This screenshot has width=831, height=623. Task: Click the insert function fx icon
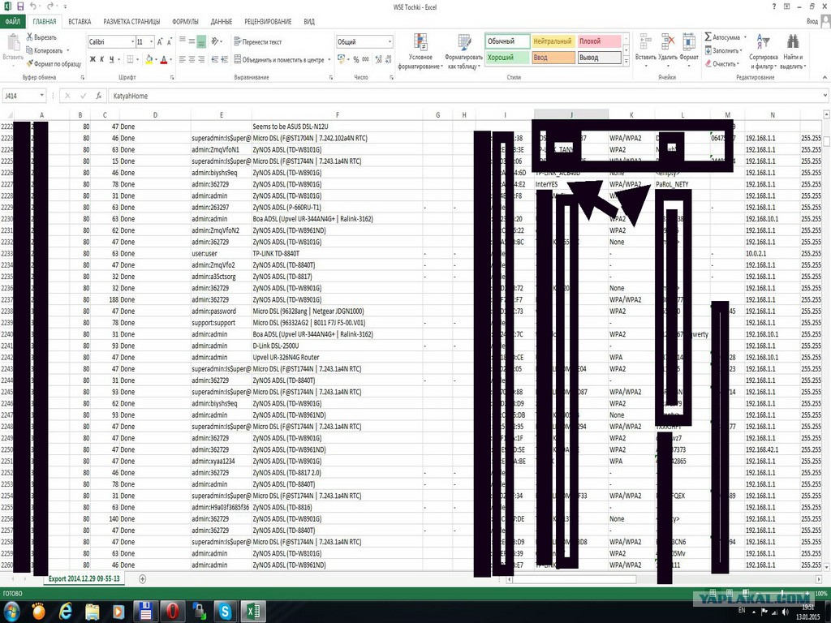click(x=98, y=96)
